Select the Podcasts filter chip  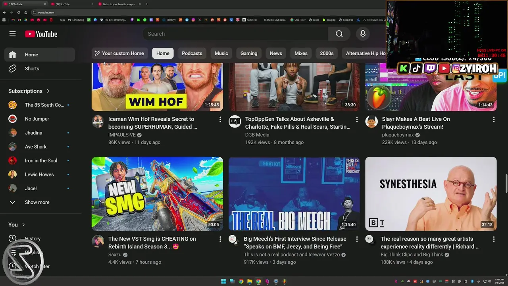192,53
